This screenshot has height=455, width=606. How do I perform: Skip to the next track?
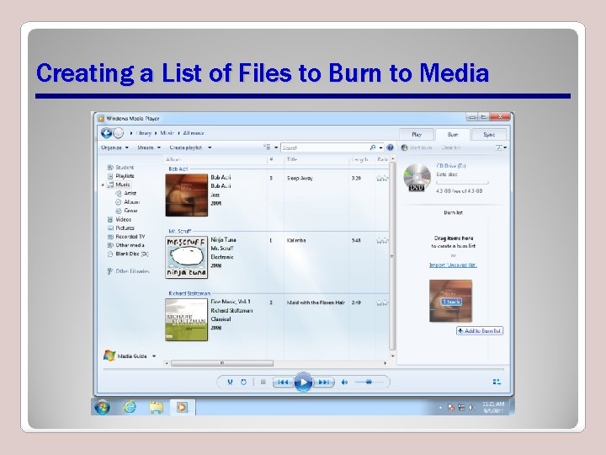[x=323, y=382]
